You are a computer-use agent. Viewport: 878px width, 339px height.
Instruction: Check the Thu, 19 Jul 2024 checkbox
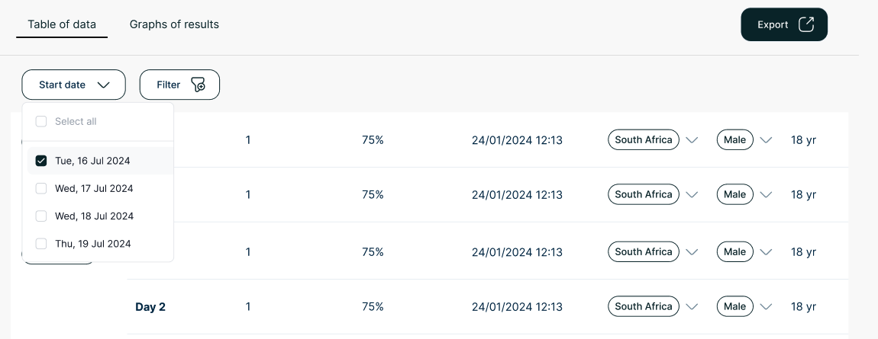point(41,244)
